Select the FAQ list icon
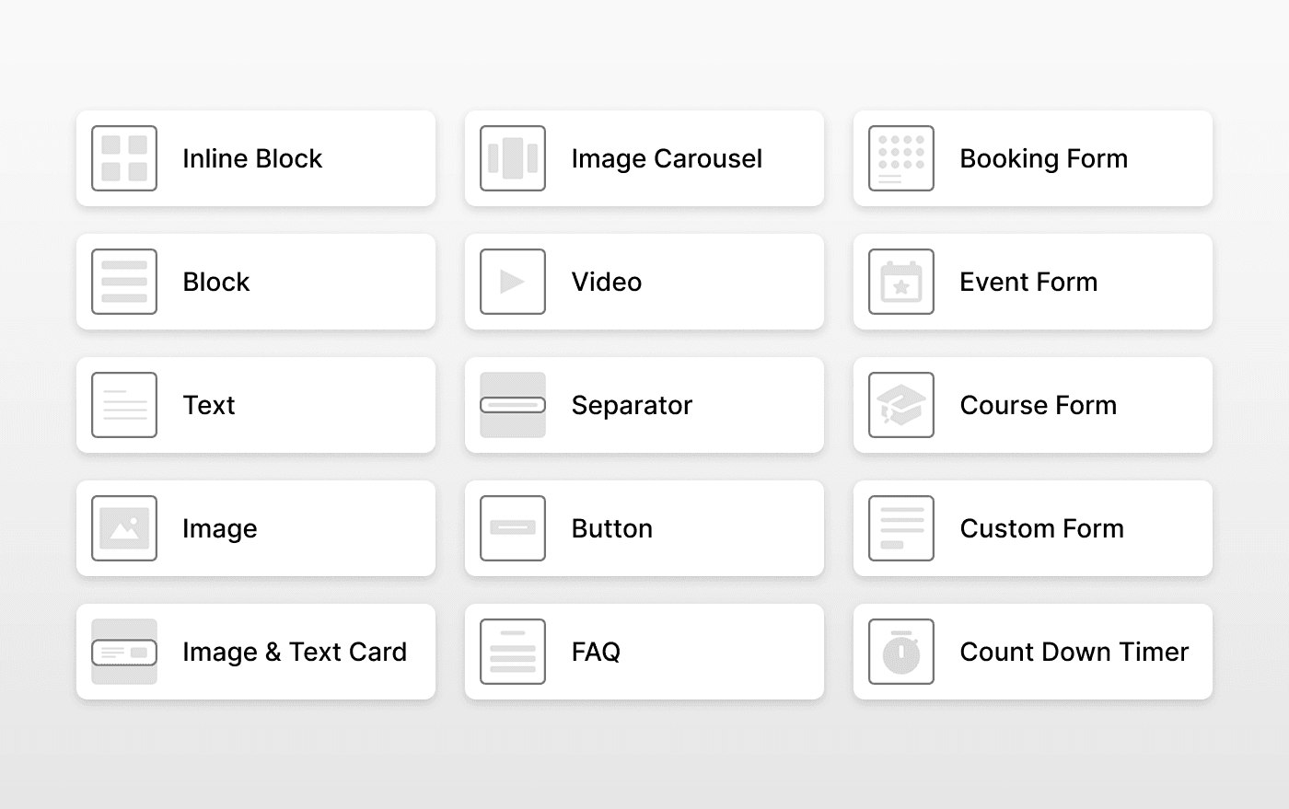Viewport: 1289px width, 809px height. point(513,652)
